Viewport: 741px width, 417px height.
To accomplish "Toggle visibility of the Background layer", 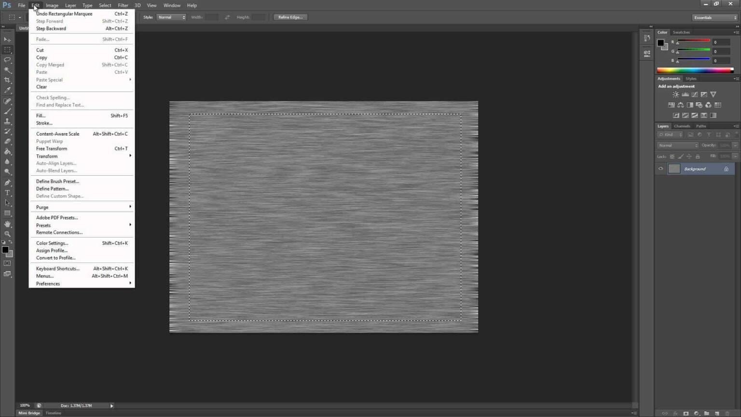I will (x=660, y=169).
